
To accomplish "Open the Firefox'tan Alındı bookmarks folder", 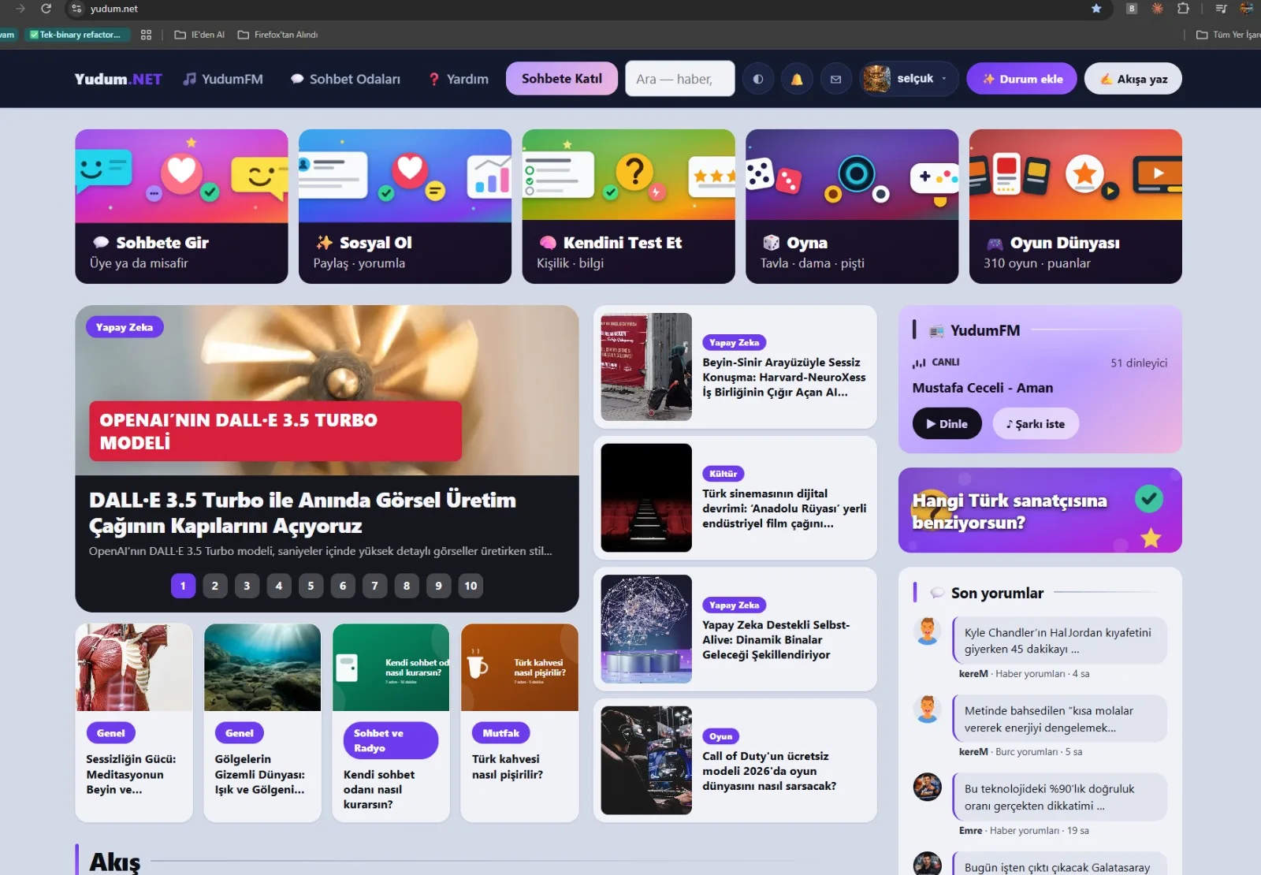I will pos(278,35).
